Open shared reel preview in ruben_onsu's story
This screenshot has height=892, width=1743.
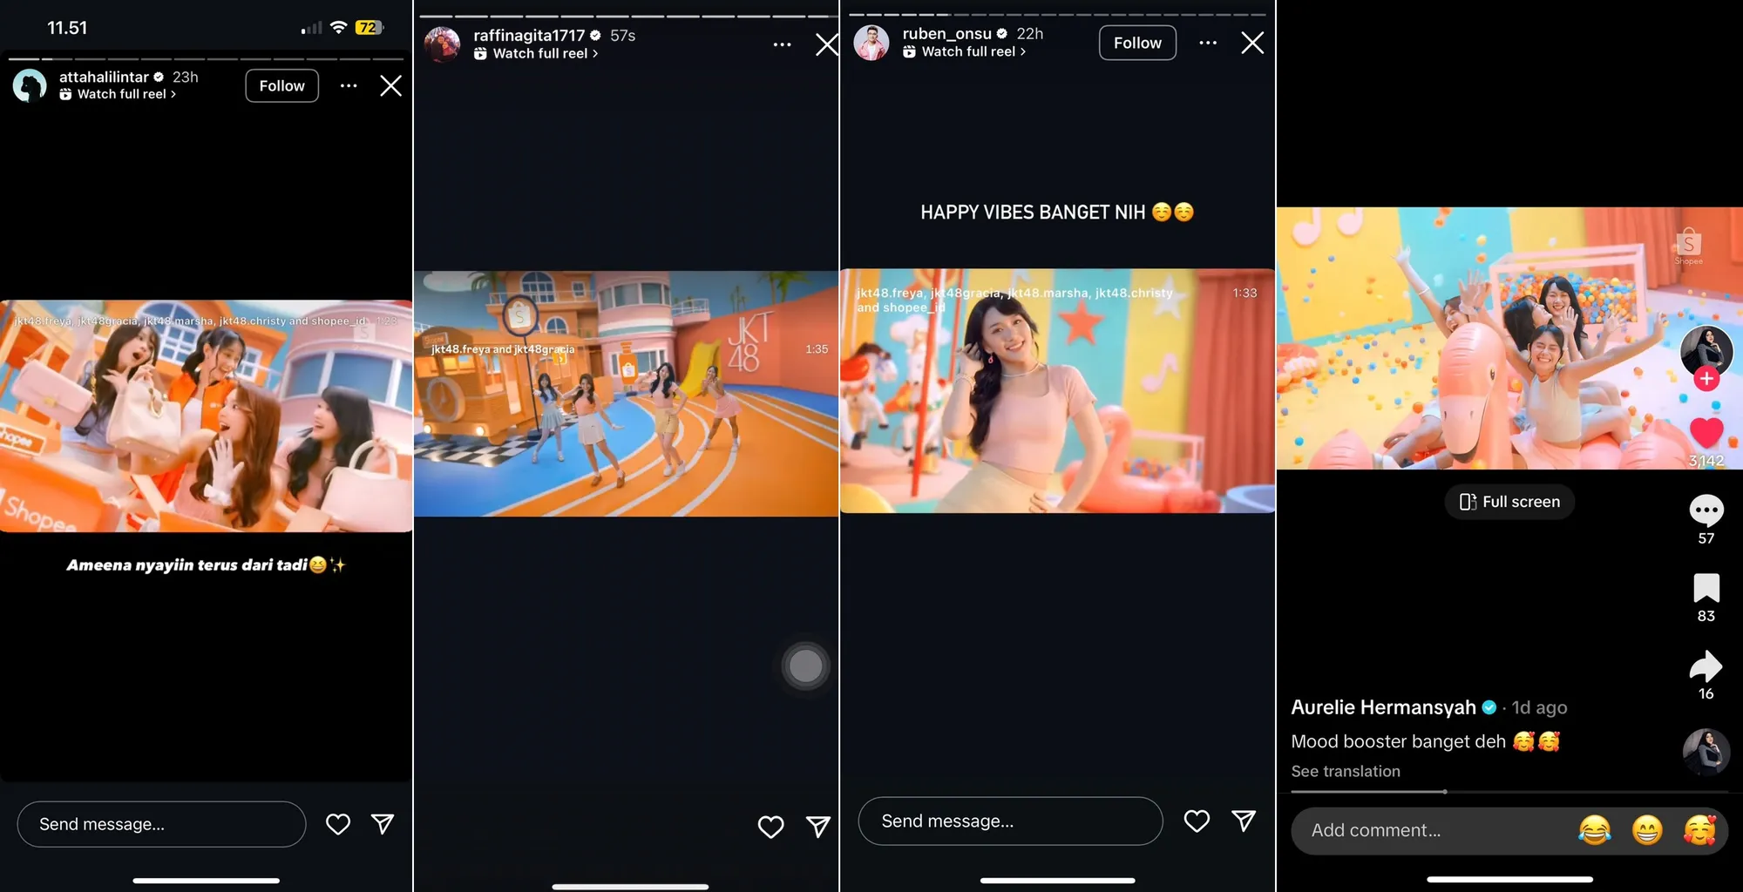click(x=1057, y=390)
